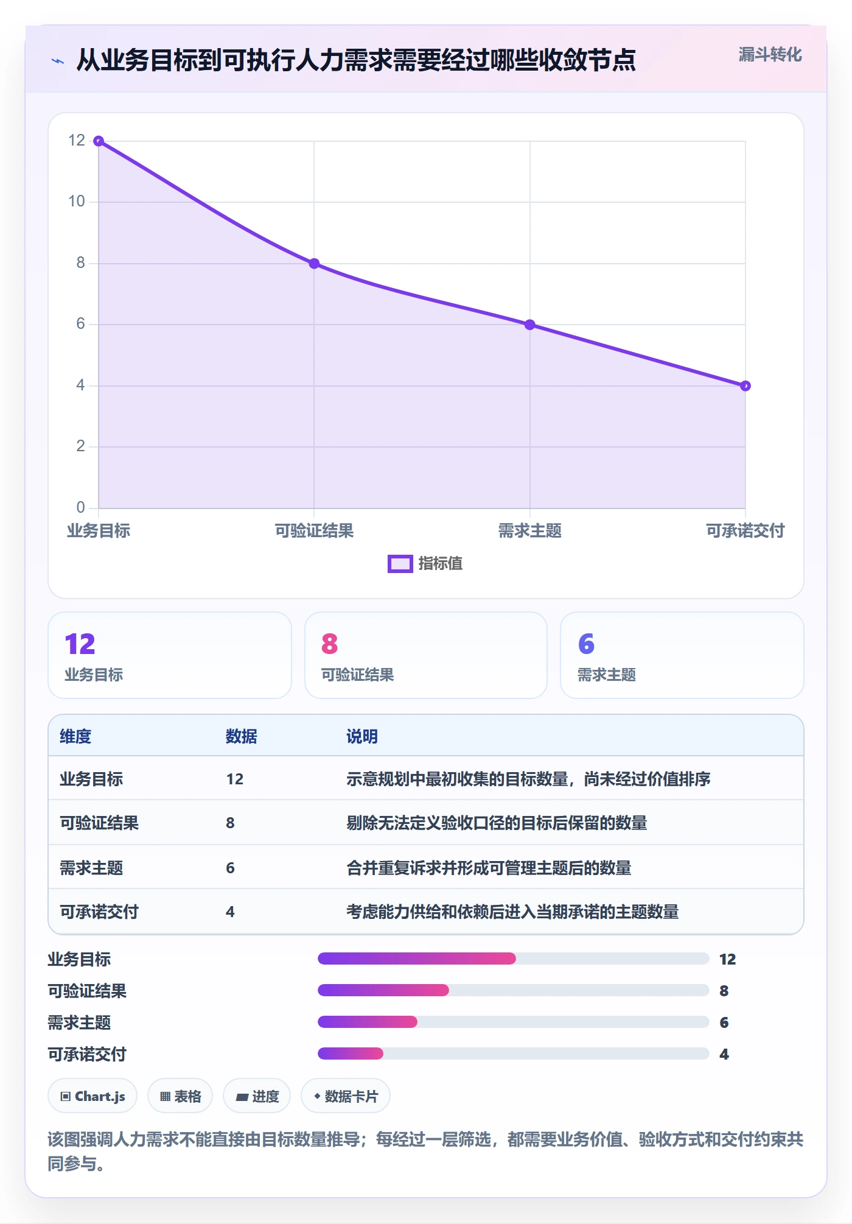Select the 业务目标 cell in the table
The height and width of the screenshot is (1224, 852).
91,779
